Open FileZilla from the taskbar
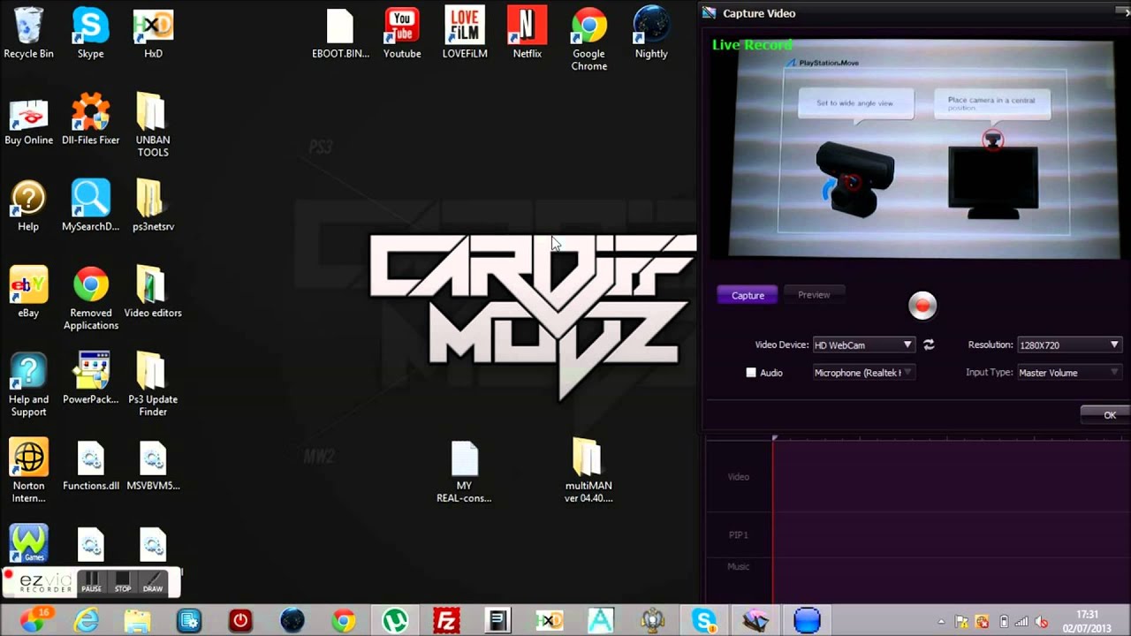Screen dimensions: 1131x636 pyautogui.click(x=446, y=621)
